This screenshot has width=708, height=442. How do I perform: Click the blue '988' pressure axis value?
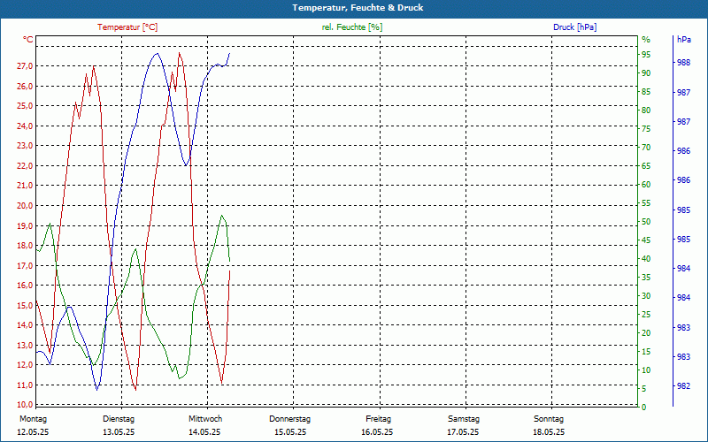tap(684, 63)
